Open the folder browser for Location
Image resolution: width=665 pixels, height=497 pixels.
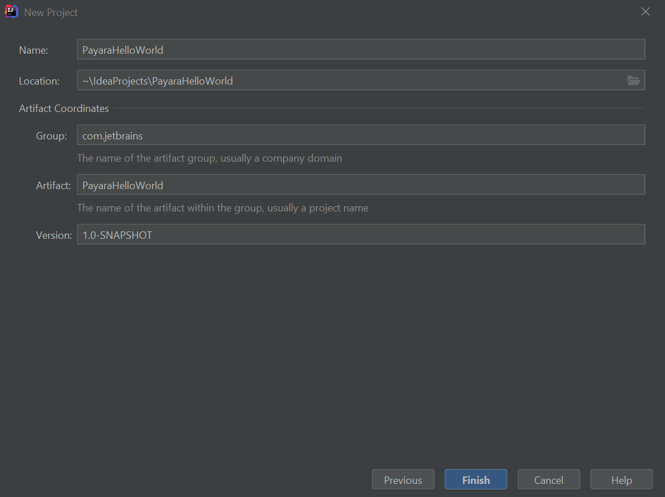tap(633, 81)
